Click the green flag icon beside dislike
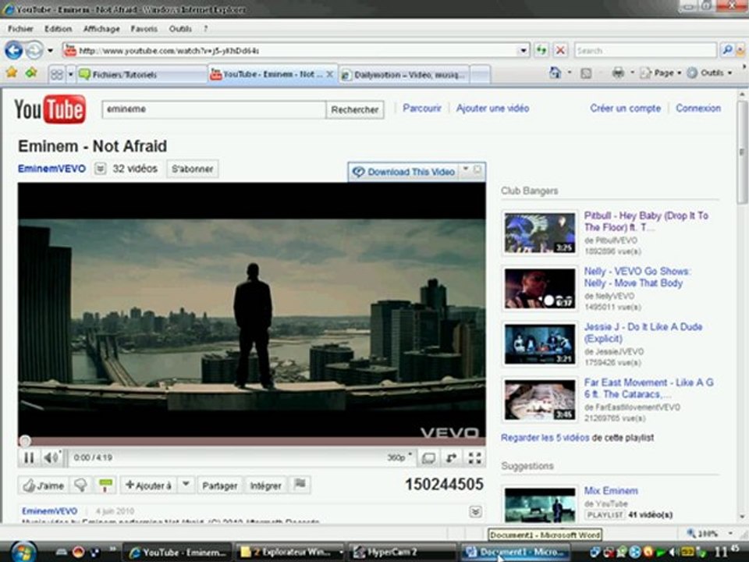Viewport: 749px width, 562px height. point(105,485)
